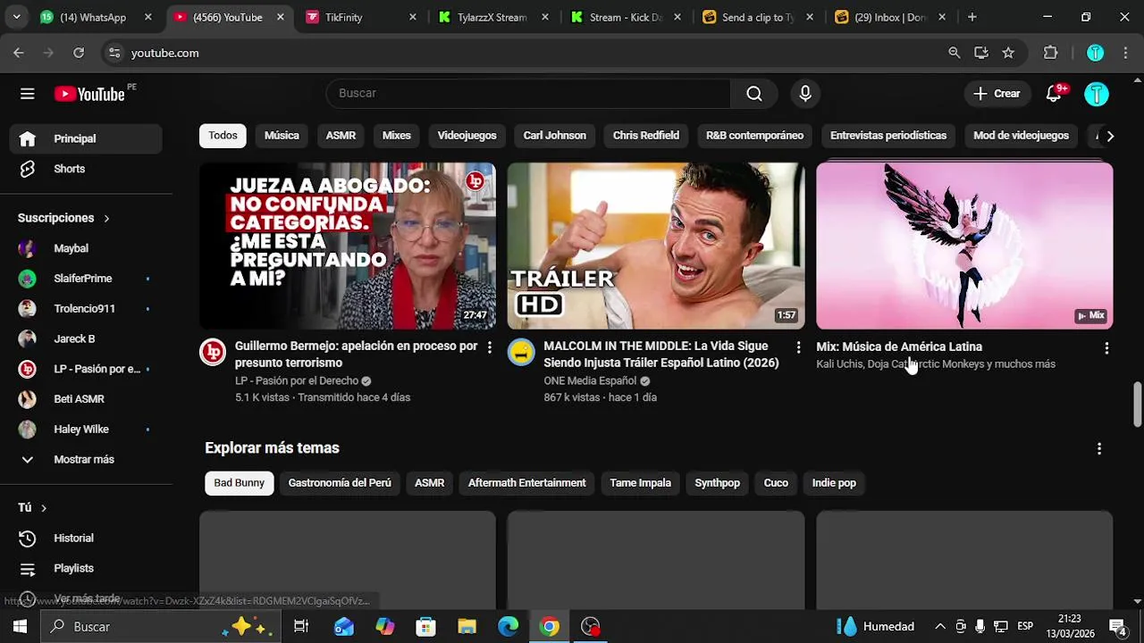1144x643 pixels.
Task: Open Jareck B subscription channel
Action: click(x=86, y=338)
